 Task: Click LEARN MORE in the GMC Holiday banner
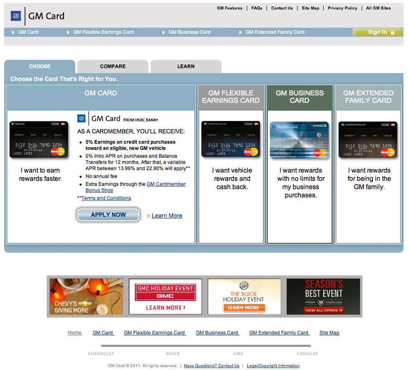point(165,308)
